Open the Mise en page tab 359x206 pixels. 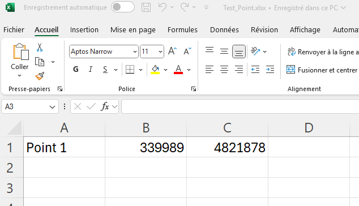point(133,30)
